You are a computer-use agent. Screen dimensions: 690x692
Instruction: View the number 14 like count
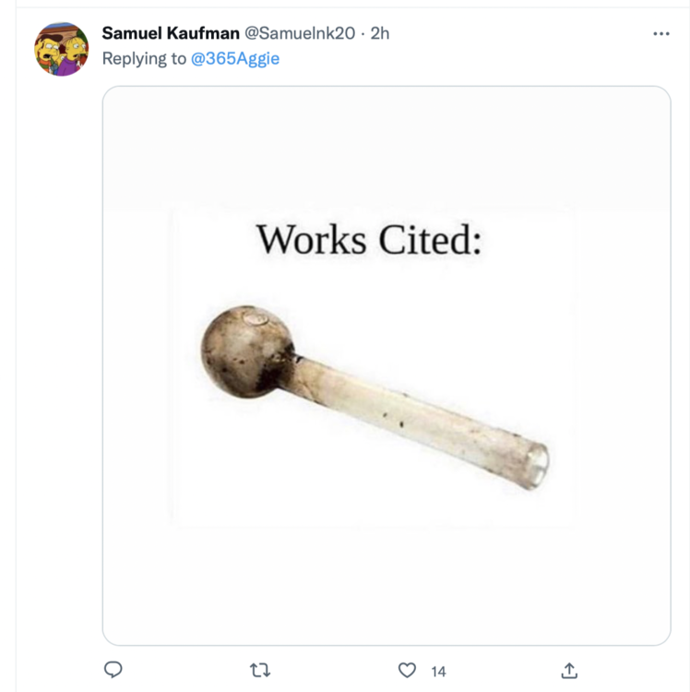(x=438, y=672)
